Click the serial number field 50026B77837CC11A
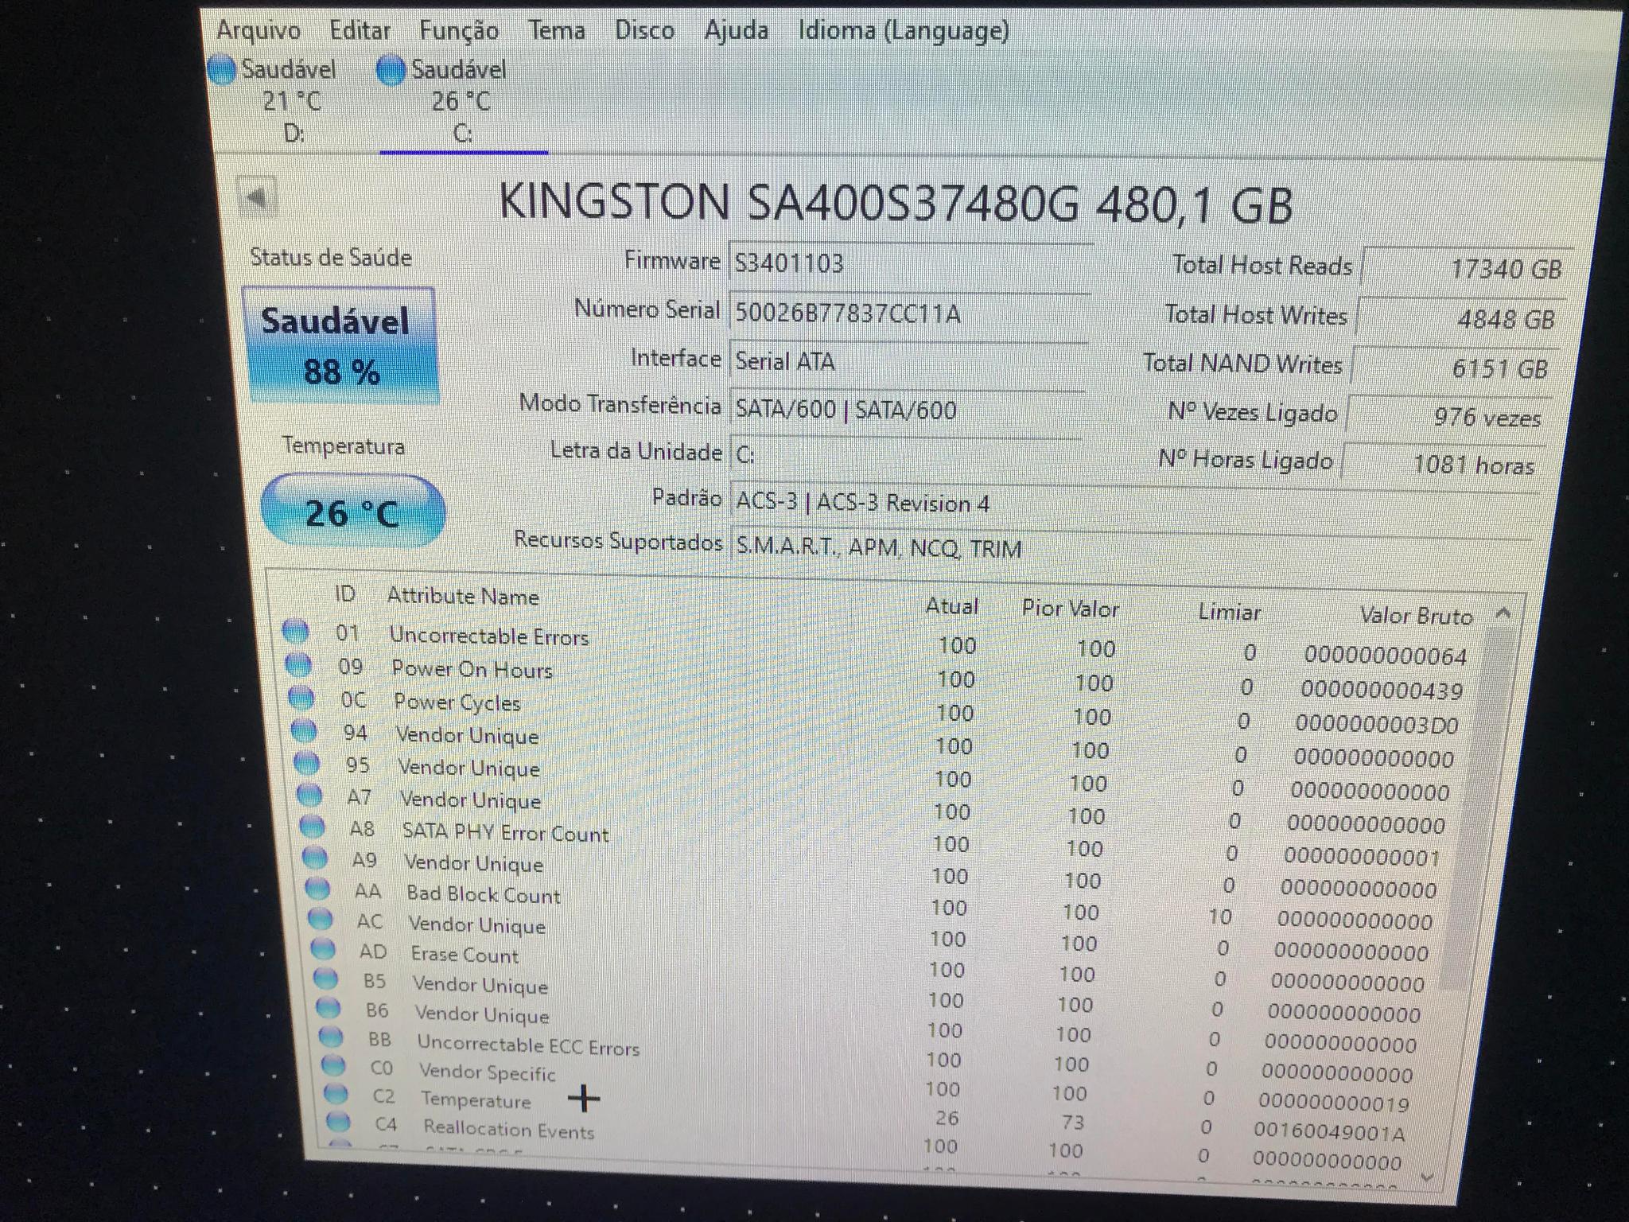Screen dimensions: 1629x1222 (909, 313)
